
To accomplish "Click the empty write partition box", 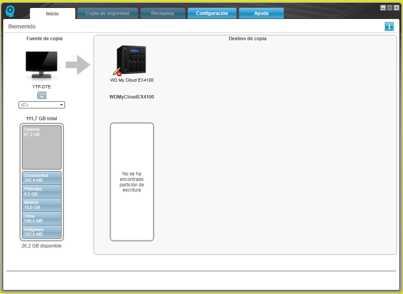I will (132, 182).
